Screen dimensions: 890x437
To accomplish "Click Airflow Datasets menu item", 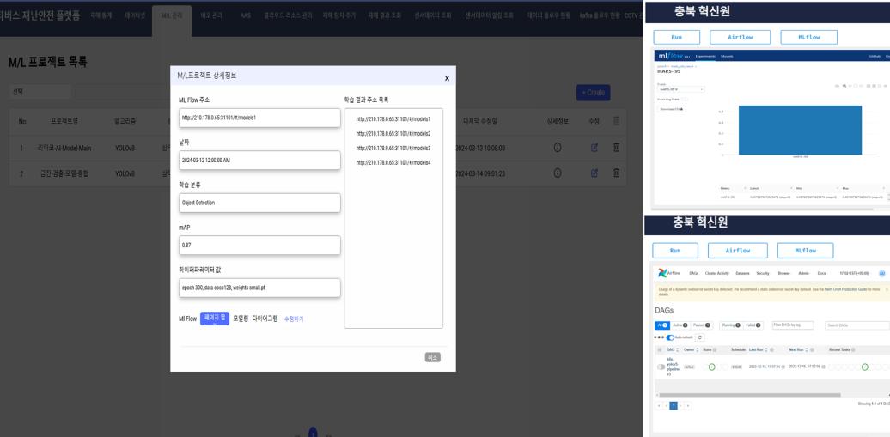I will pyautogui.click(x=742, y=274).
